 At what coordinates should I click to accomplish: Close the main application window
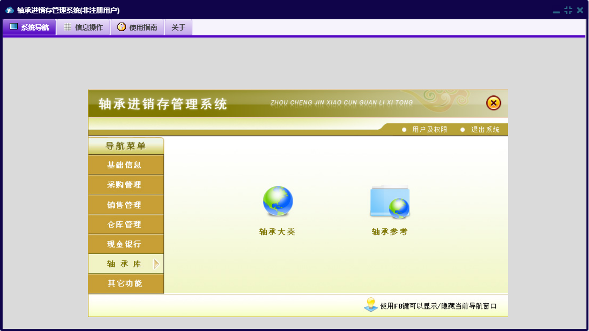click(580, 10)
